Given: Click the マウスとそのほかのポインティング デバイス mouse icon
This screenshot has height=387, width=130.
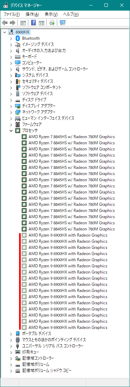Looking at the screenshot, I should click(x=18, y=340).
